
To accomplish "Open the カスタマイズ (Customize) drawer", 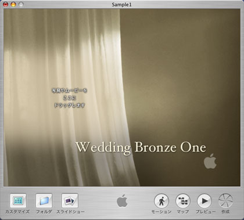I will click(18, 201).
